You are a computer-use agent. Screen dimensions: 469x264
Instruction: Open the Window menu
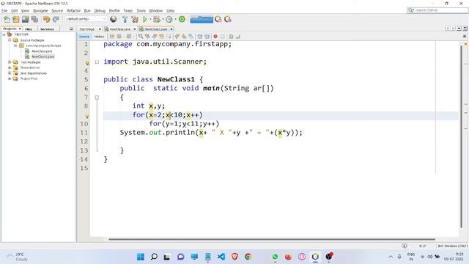[156, 10]
